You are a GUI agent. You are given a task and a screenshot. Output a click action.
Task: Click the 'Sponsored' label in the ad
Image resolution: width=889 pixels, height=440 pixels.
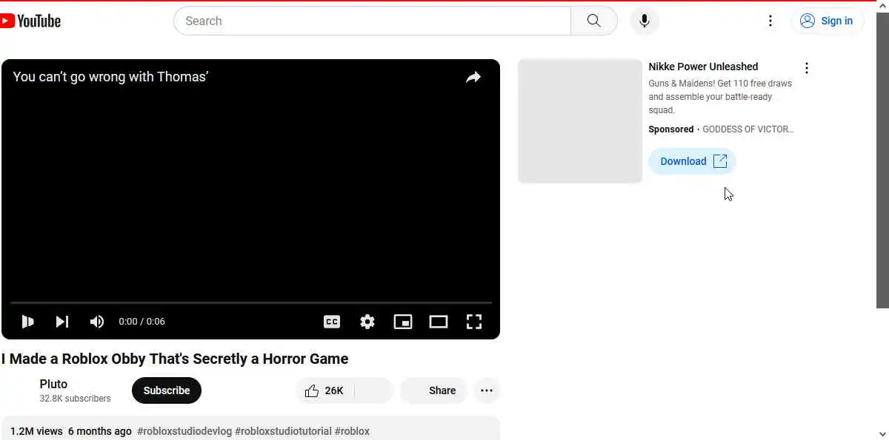pos(671,129)
